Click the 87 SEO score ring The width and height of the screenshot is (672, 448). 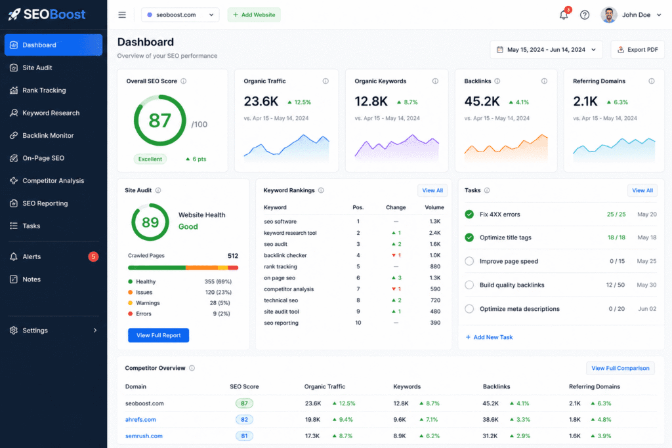160,120
